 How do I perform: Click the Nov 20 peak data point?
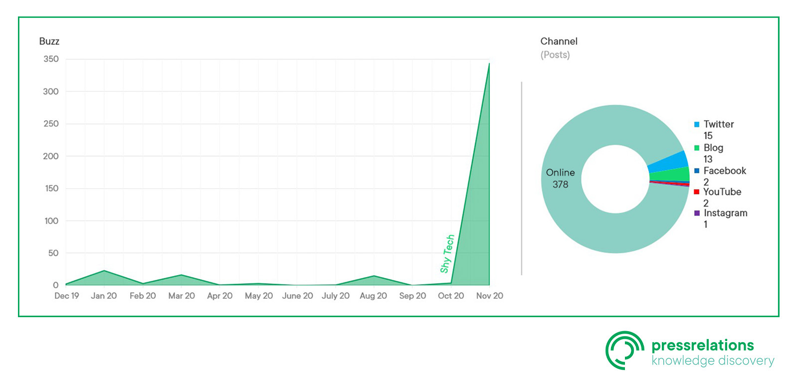click(489, 63)
